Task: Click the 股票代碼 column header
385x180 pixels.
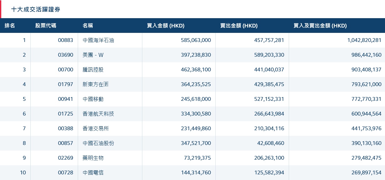Action: (x=46, y=26)
